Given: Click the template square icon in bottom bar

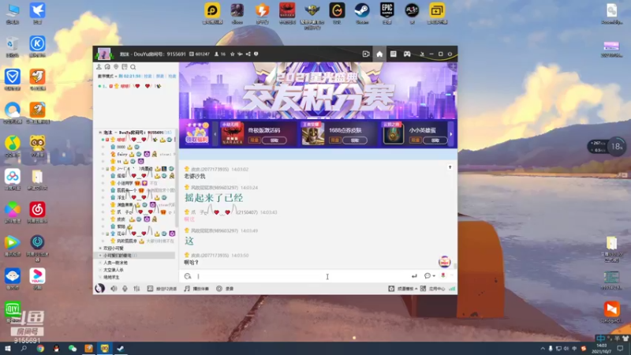Looking at the screenshot, I should point(391,289).
